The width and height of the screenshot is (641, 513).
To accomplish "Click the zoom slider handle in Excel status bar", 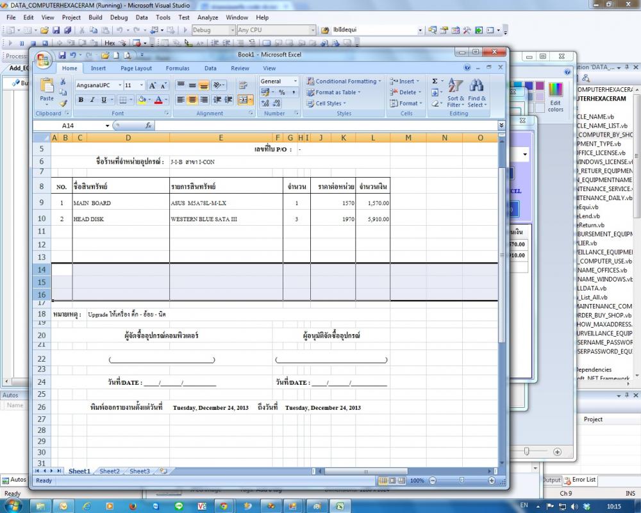I will tap(462, 481).
